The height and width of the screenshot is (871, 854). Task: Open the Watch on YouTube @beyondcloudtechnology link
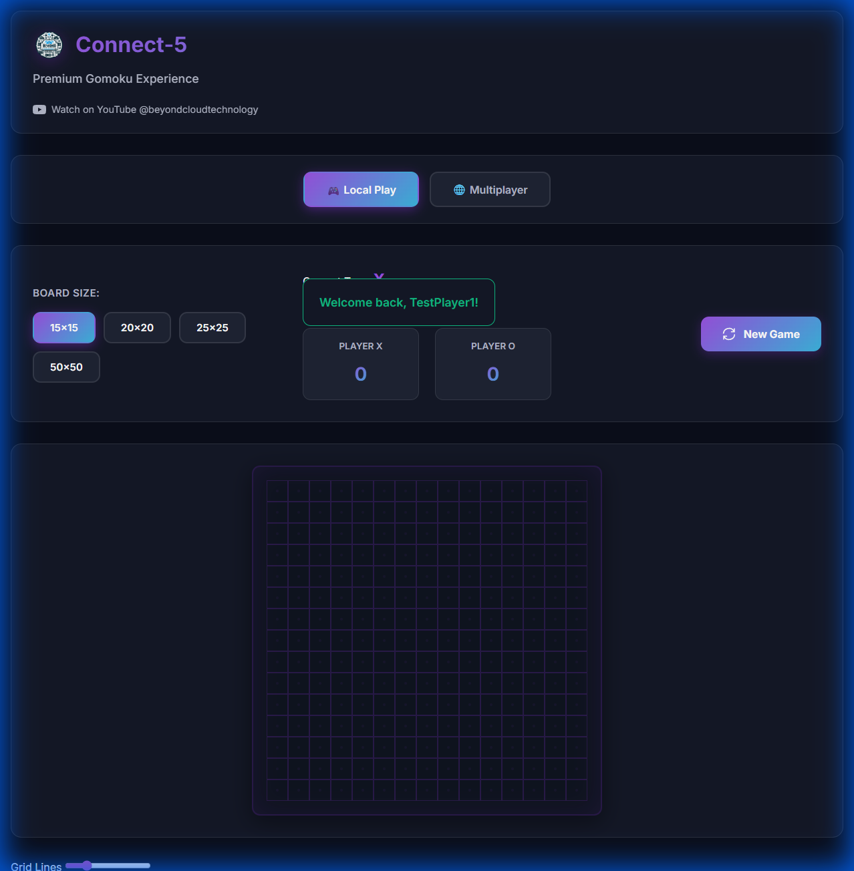[x=154, y=110]
